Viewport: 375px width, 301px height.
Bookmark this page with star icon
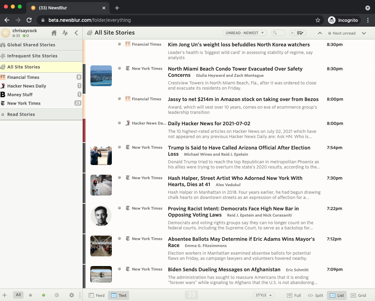(318, 20)
